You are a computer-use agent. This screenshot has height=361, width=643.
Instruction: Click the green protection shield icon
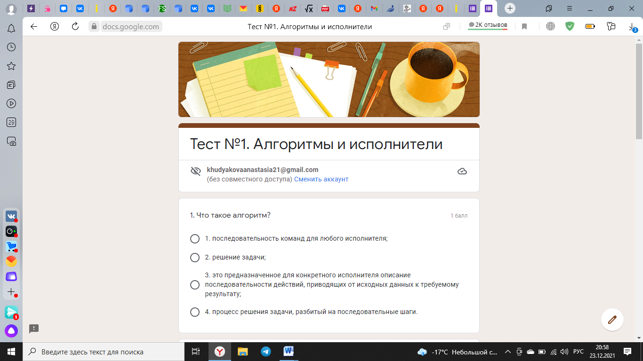(570, 27)
